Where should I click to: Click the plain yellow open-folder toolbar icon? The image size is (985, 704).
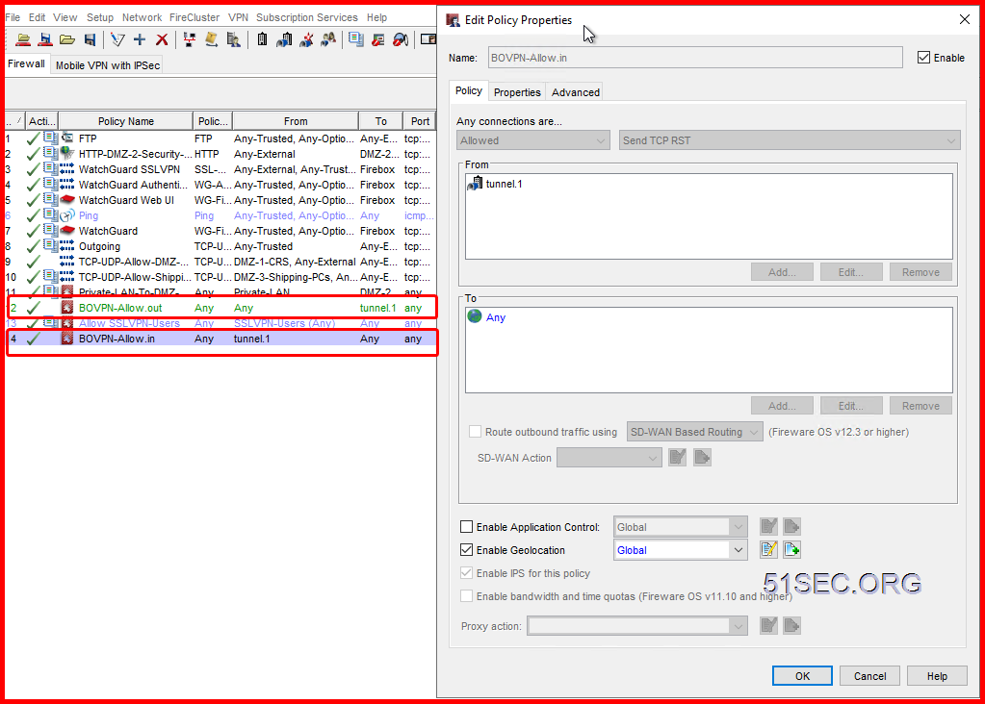pos(67,39)
